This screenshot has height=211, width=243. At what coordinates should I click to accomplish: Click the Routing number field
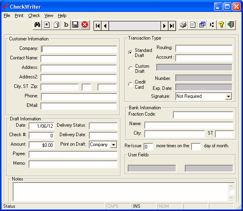point(204,48)
